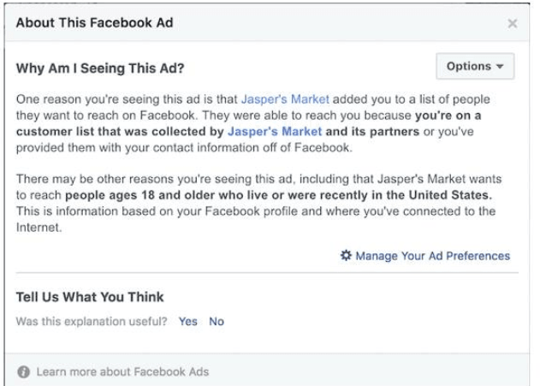Open Manage Your Ad Preferences
Image resolution: width=540 pixels, height=386 pixels.
432,256
